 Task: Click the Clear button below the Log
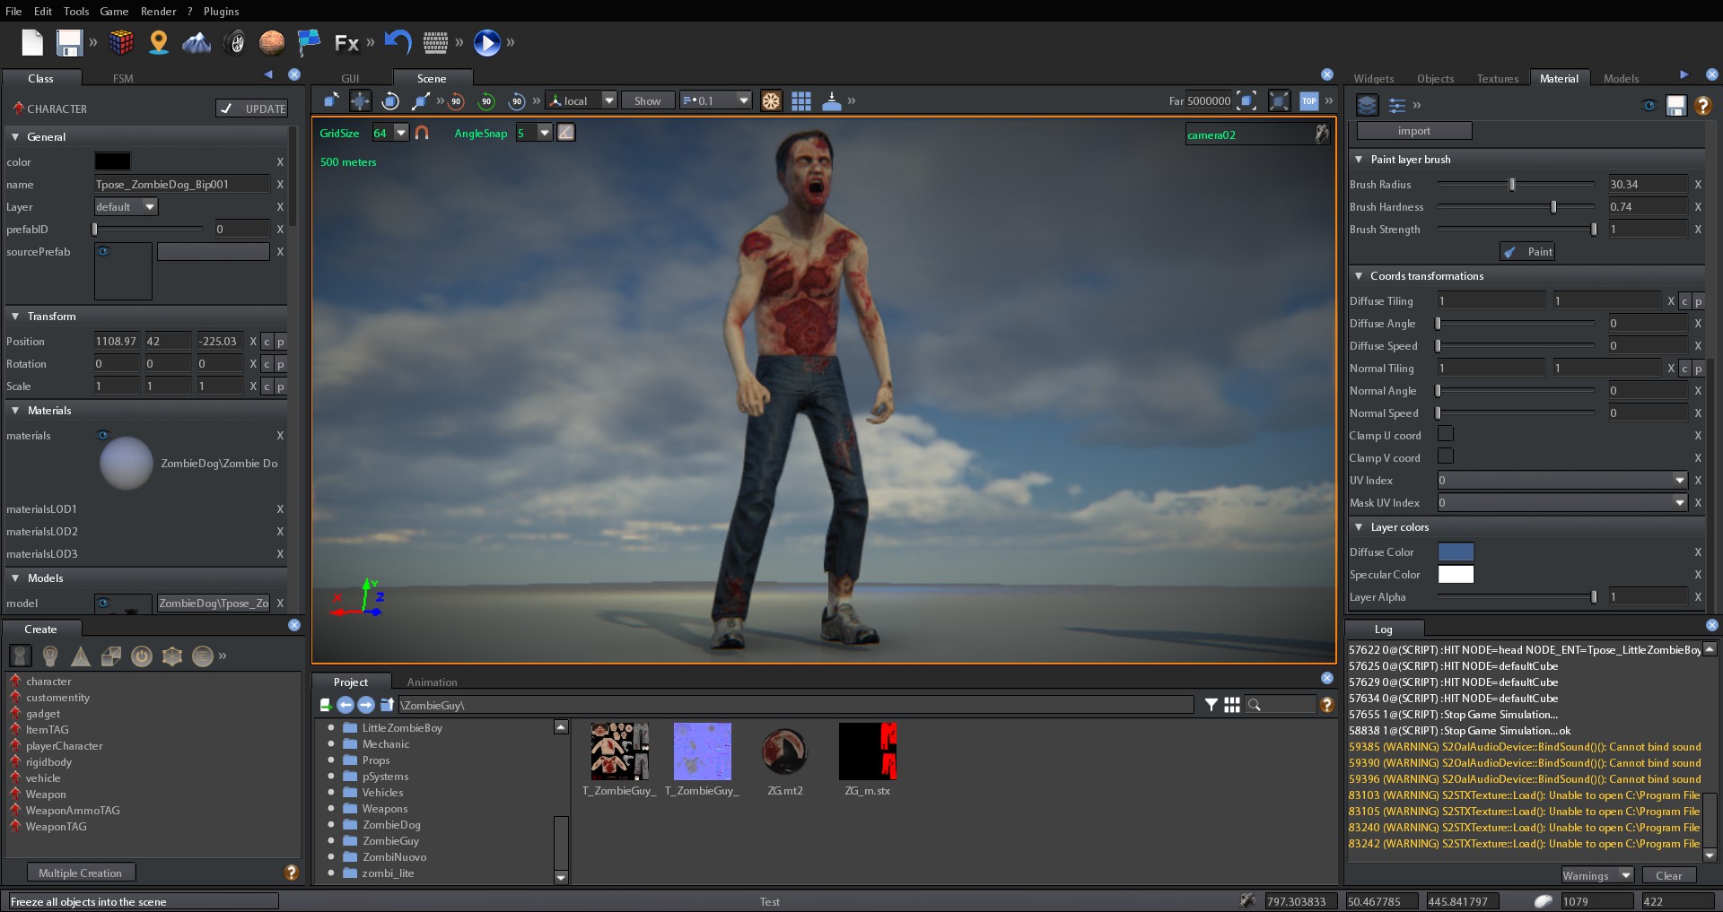1667,875
